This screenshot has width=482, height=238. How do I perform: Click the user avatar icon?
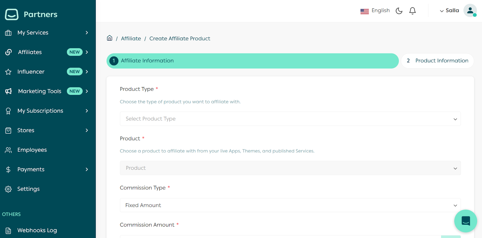coord(470,11)
